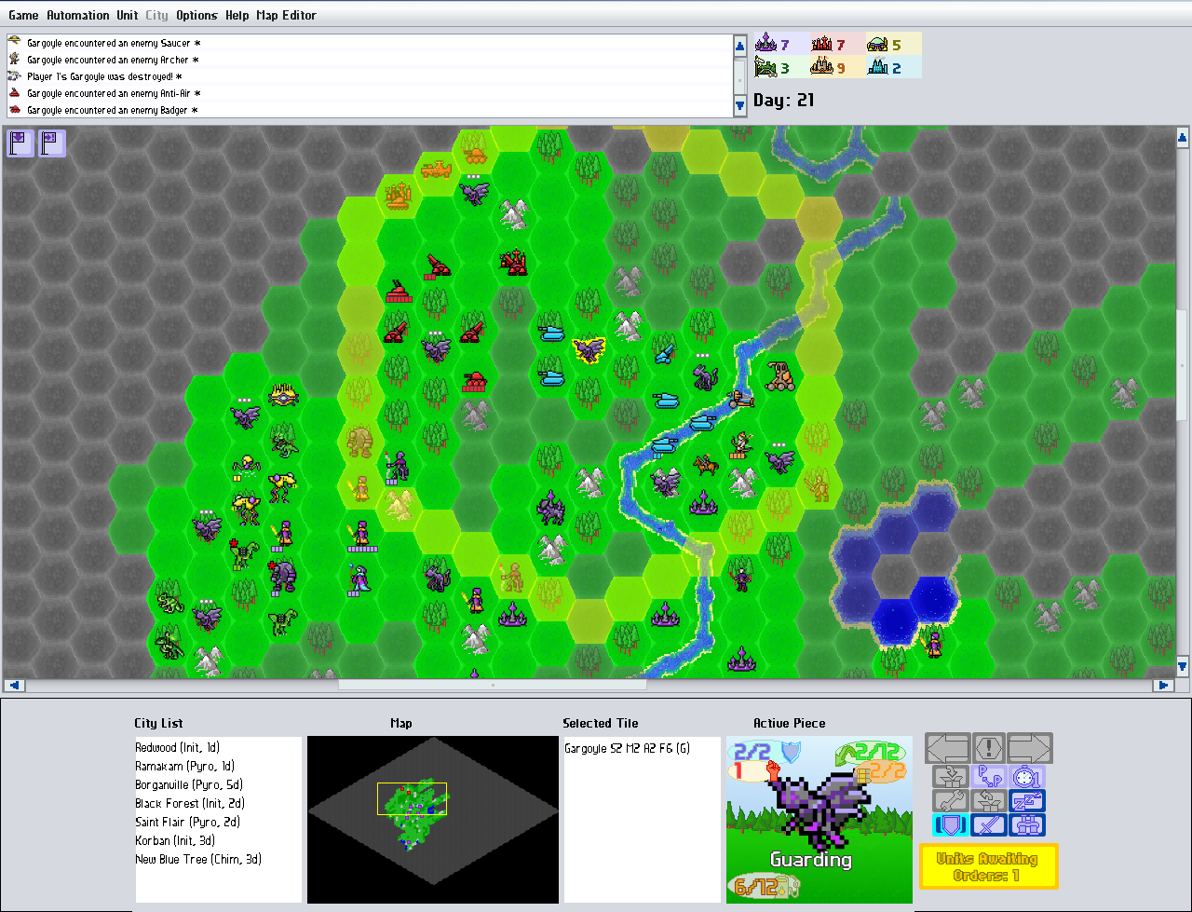
Task: Click the cyan player city count icon
Action: click(877, 67)
